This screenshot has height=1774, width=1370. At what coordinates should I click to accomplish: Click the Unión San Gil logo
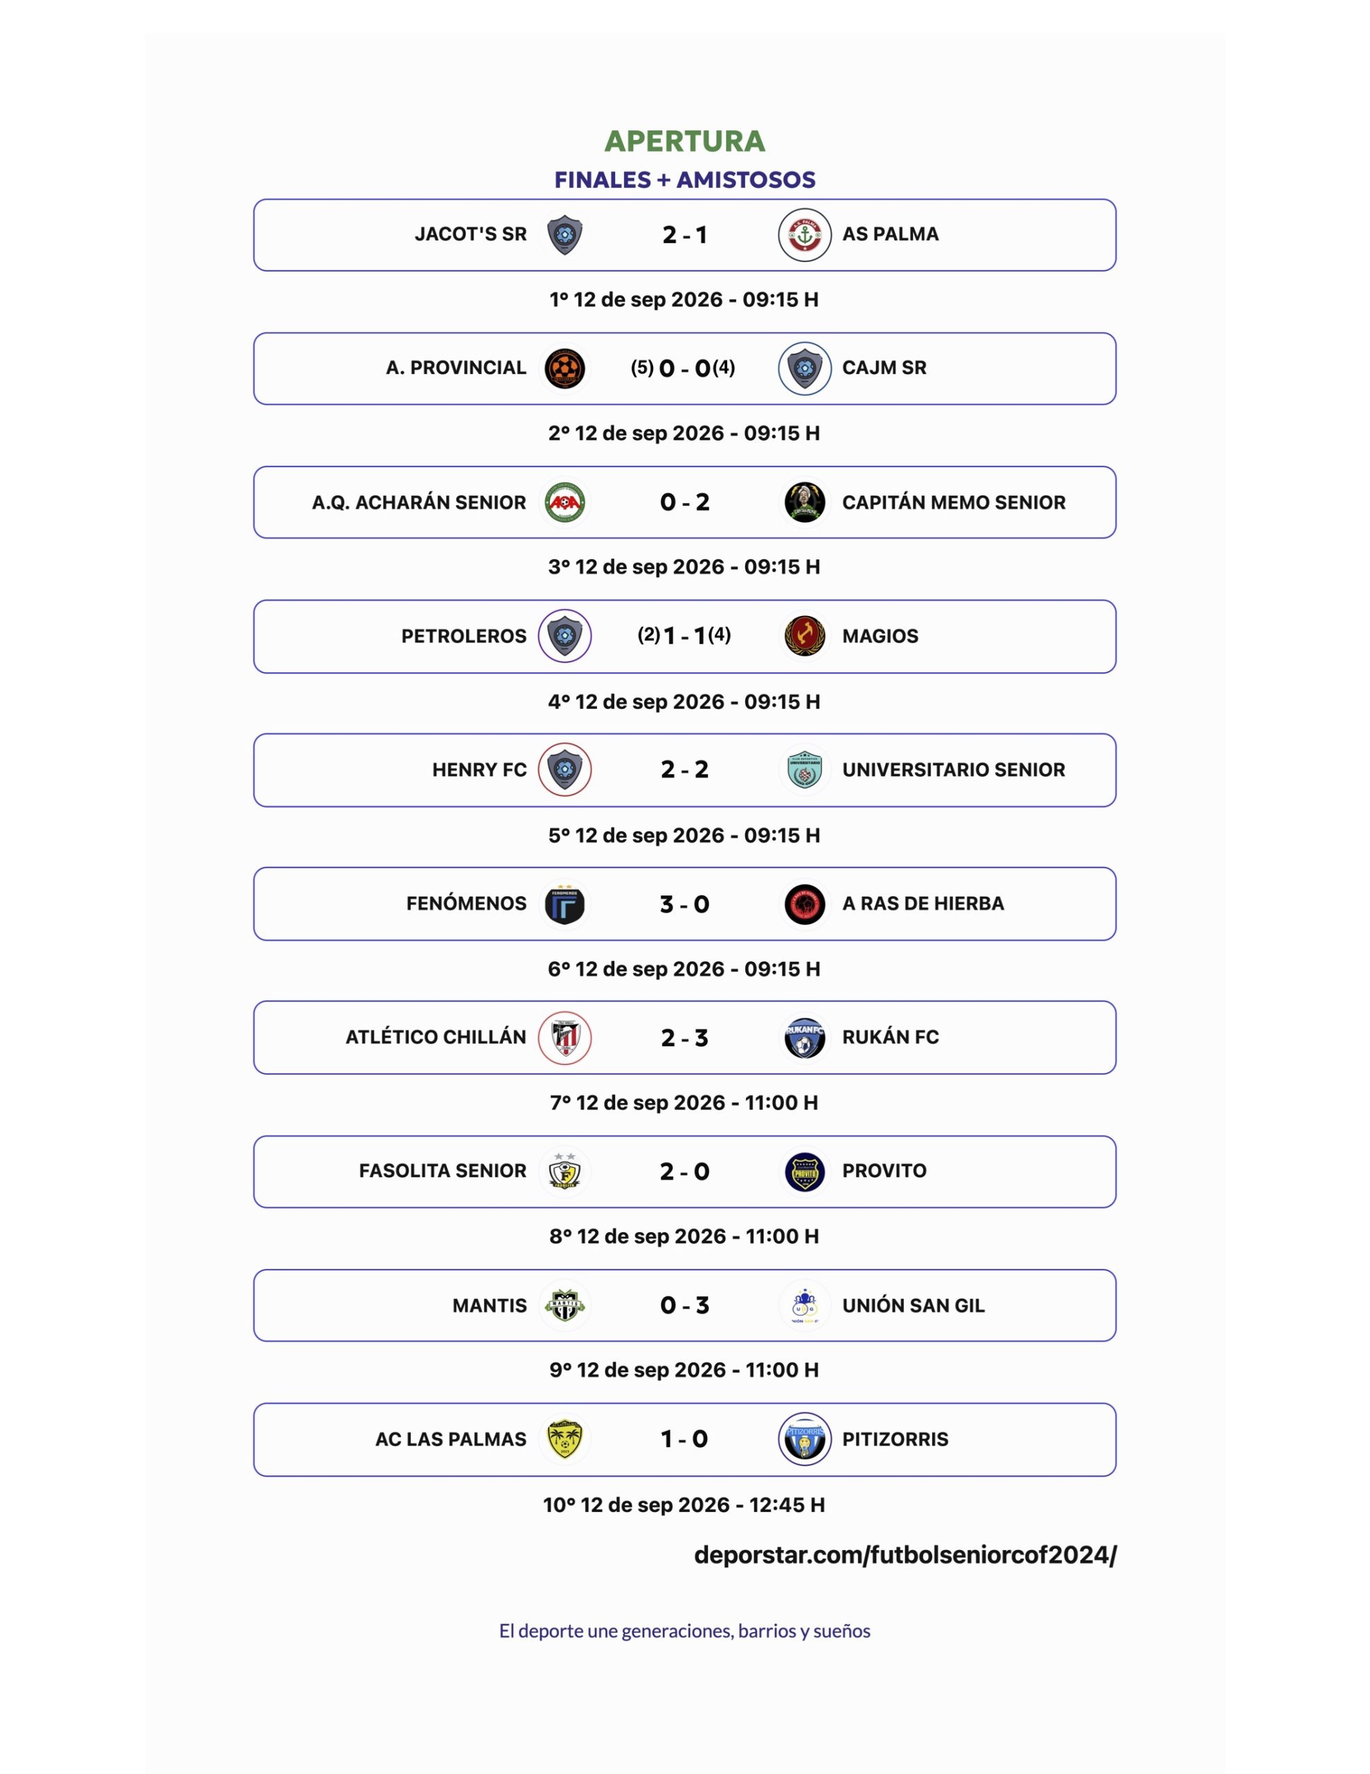click(x=804, y=1306)
